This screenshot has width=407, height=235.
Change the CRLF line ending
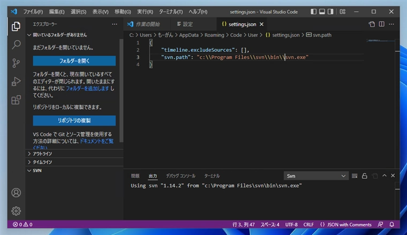coord(308,224)
